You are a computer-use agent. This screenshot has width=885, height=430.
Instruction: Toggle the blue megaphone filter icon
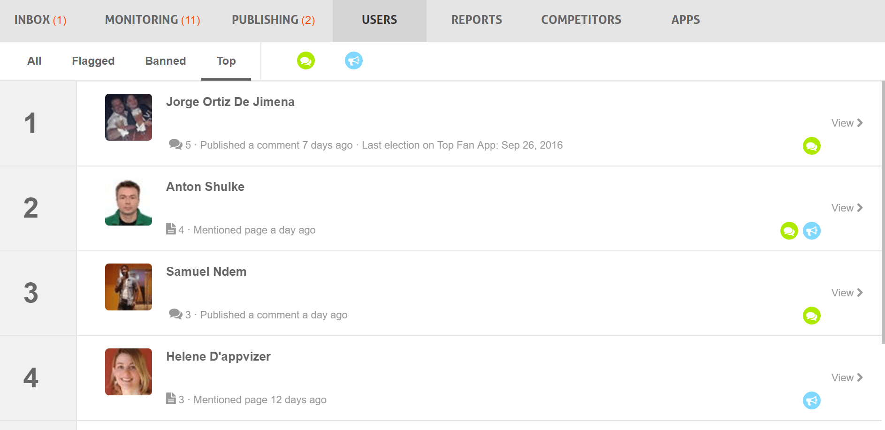tap(354, 60)
